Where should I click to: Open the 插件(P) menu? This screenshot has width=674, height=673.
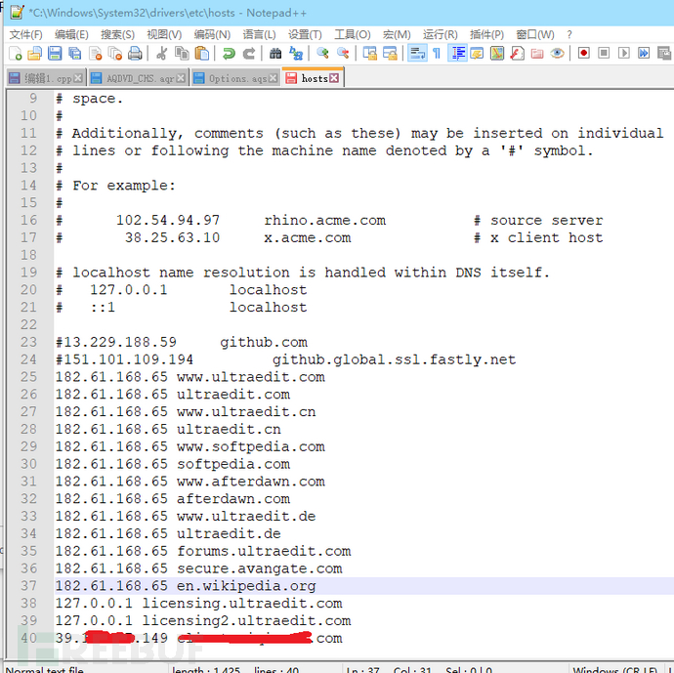(486, 34)
